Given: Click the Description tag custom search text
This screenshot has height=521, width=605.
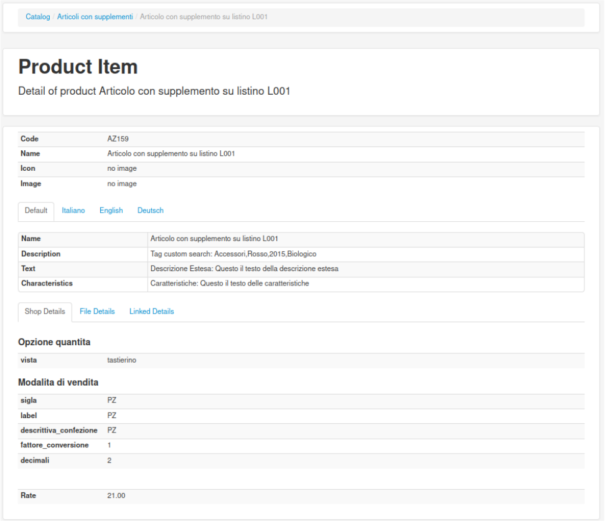Looking at the screenshot, I should pos(233,254).
